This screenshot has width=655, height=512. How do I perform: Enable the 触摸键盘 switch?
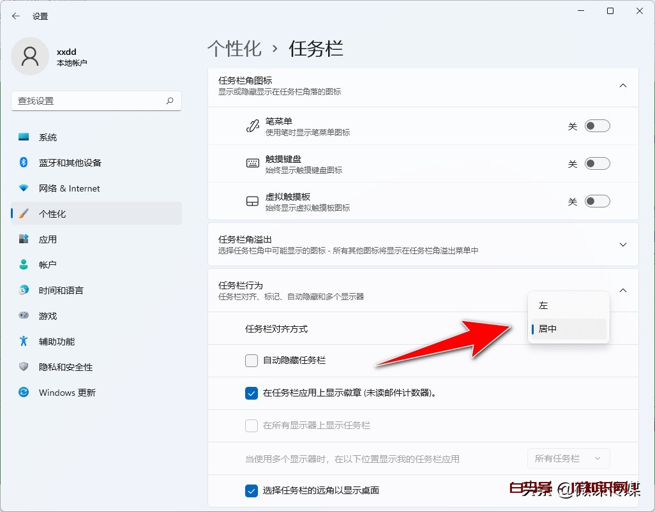point(597,163)
